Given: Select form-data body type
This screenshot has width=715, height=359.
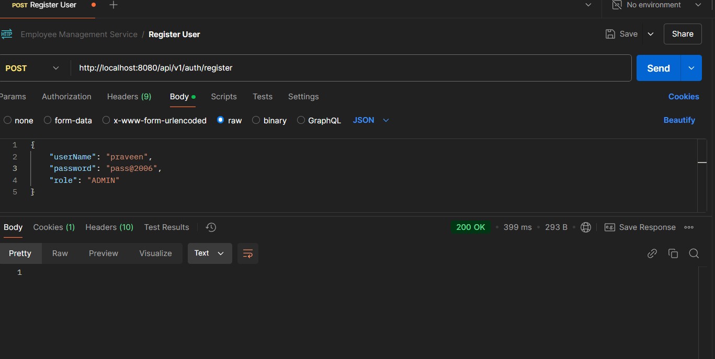Looking at the screenshot, I should coord(48,120).
